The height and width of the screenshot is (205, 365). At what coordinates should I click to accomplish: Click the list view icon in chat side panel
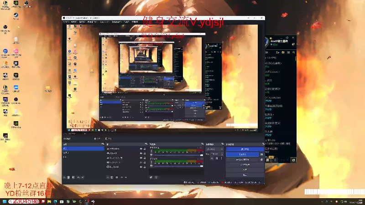(288, 52)
